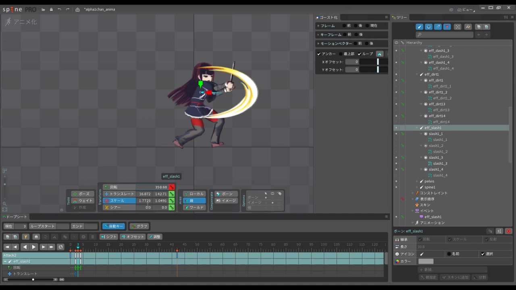
Task: Open ghosting panel hamburger menu
Action: tap(386, 17)
